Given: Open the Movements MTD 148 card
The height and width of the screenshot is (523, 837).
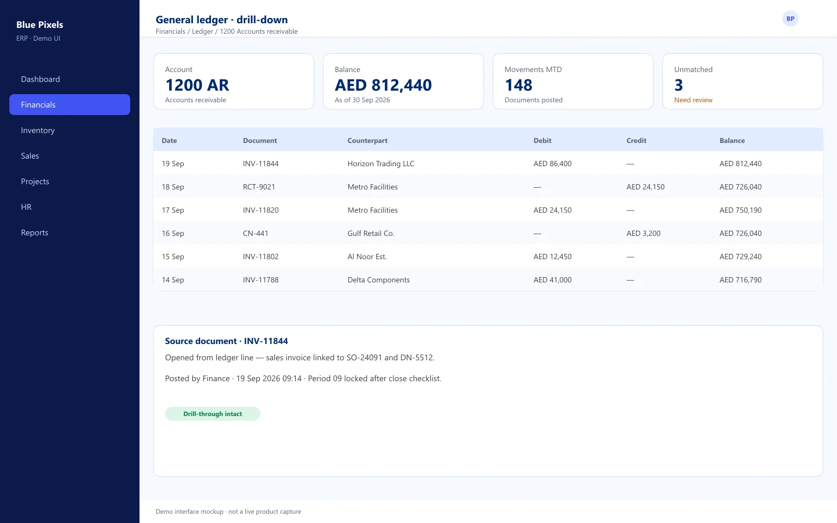Looking at the screenshot, I should coord(573,81).
